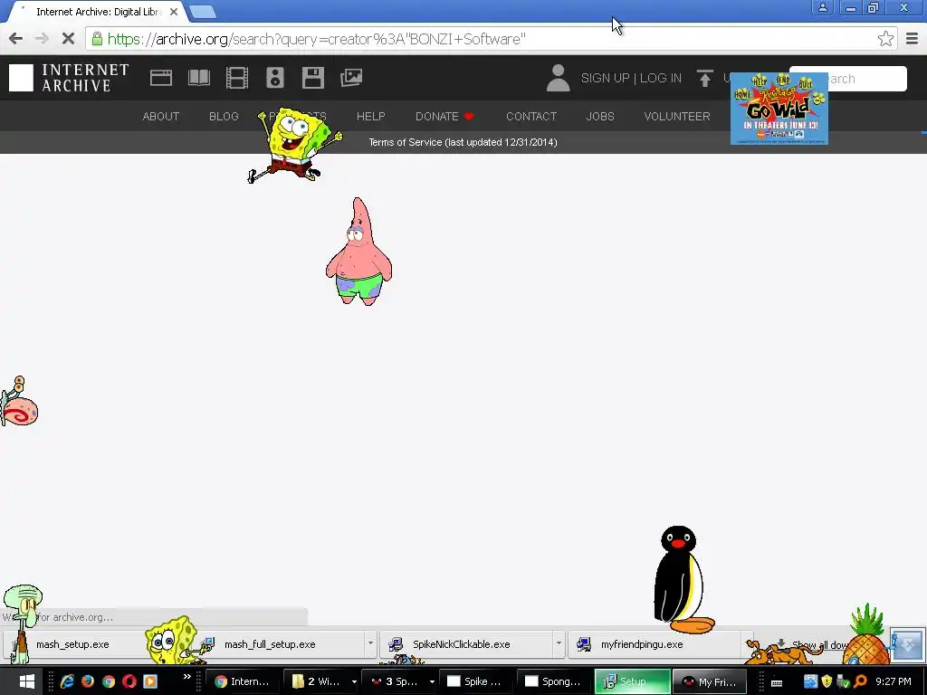Viewport: 927px width, 695px height.
Task: Open SpikeNickClickable.exe download options arrow
Action: [558, 643]
